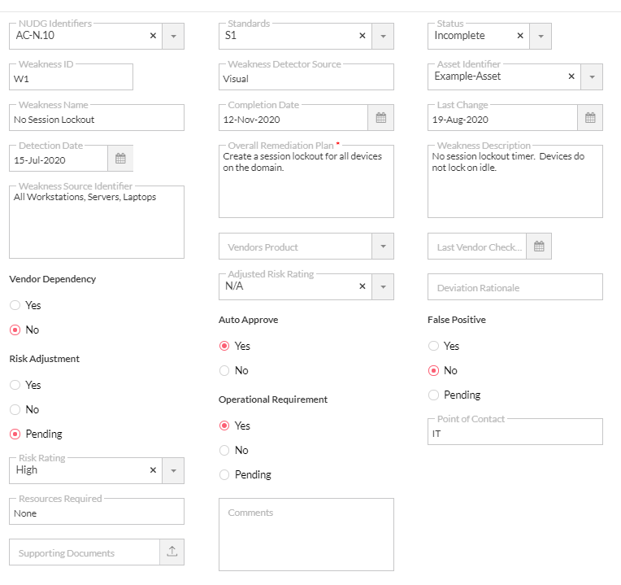Open the Last Change calendar picker
This screenshot has height=585, width=621.
[x=590, y=119]
